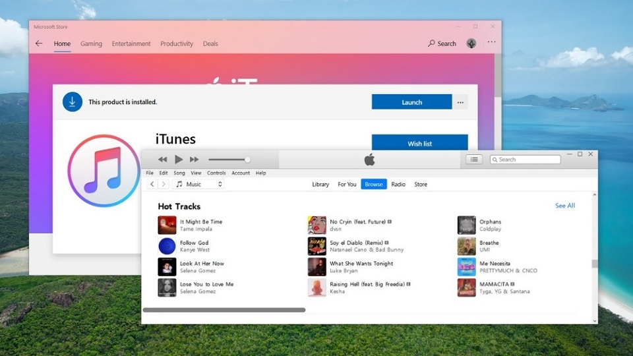Click the Microsoft Store page scrollbar
The width and height of the screenshot is (633, 356).
[498, 75]
